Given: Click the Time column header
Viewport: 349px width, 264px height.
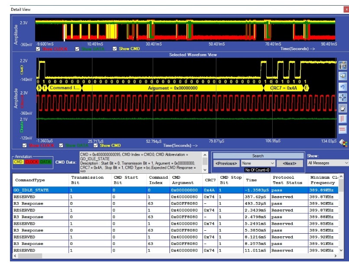Looking at the screenshot, I should (x=257, y=180).
